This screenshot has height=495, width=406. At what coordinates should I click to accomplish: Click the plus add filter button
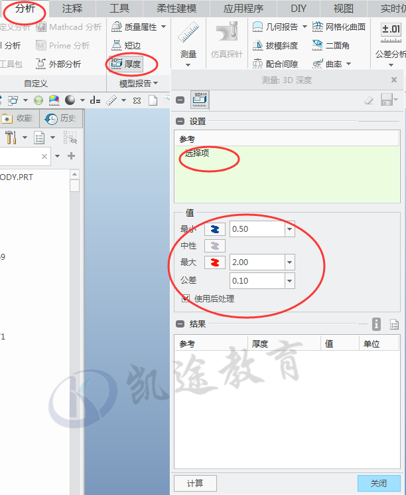pyautogui.click(x=71, y=156)
